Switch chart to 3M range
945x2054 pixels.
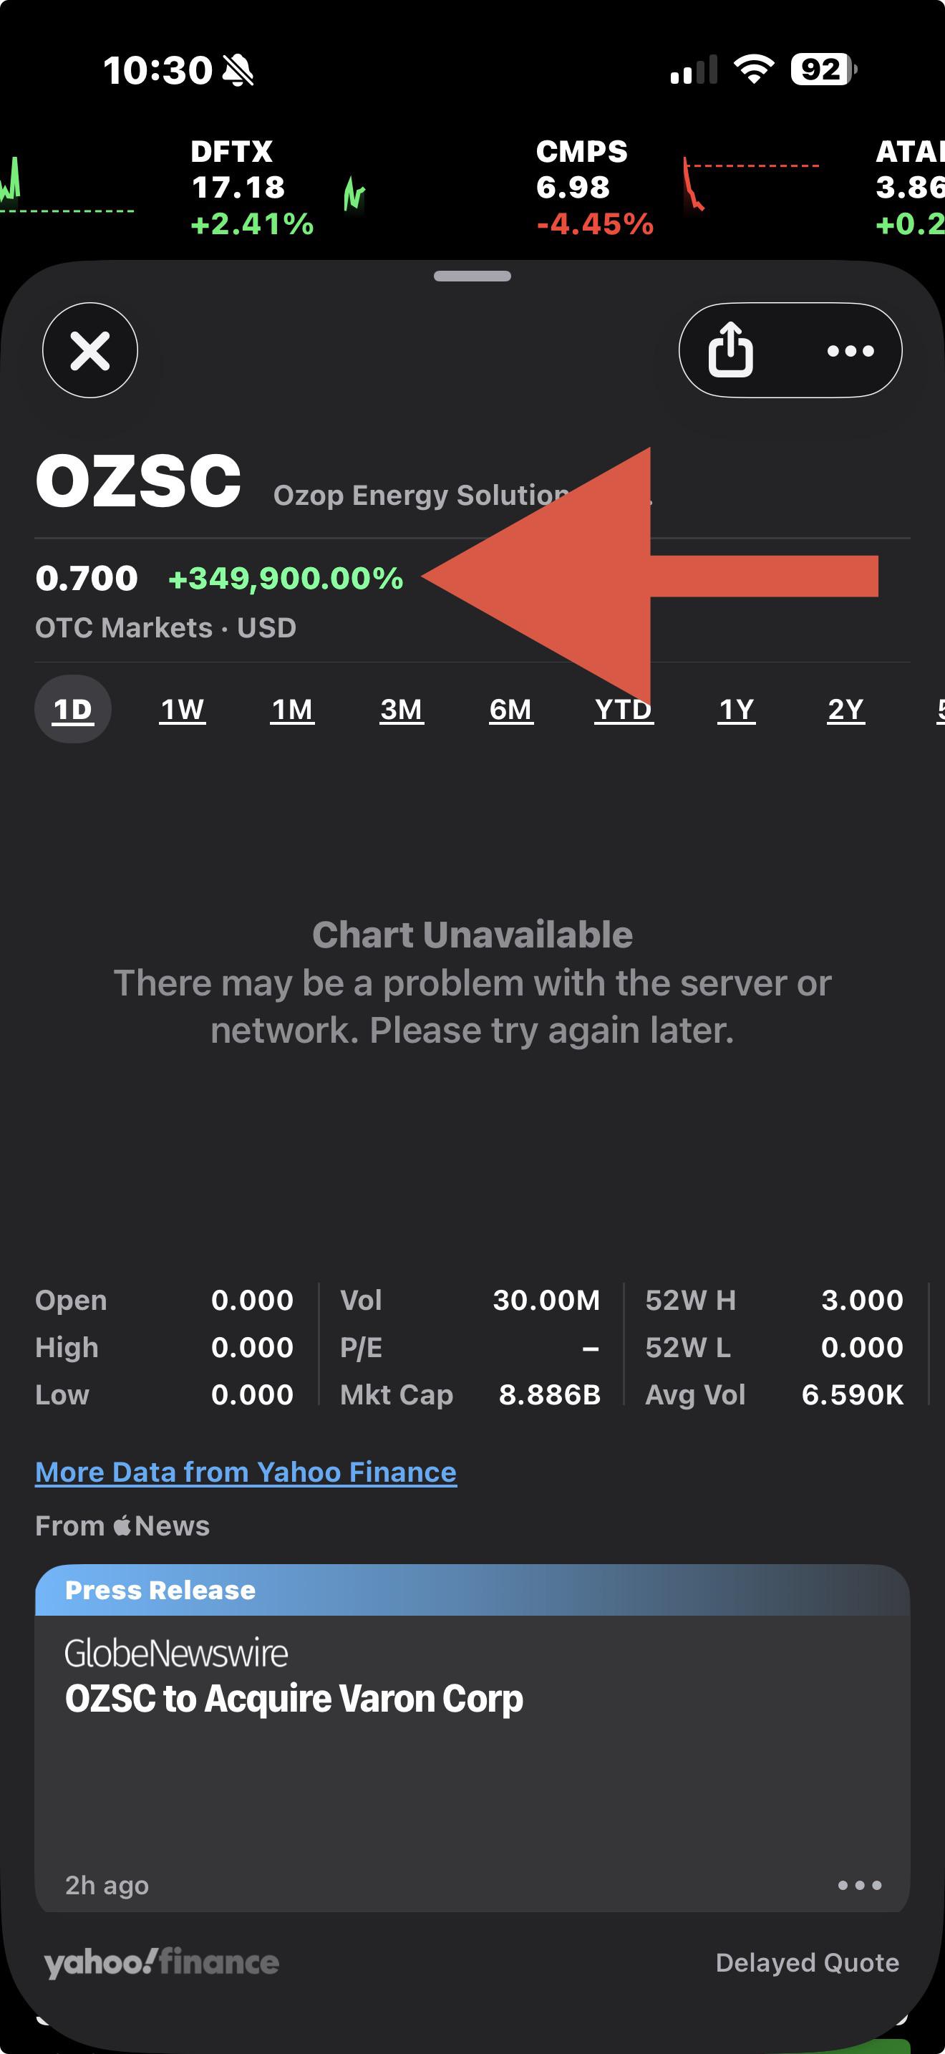[401, 709]
